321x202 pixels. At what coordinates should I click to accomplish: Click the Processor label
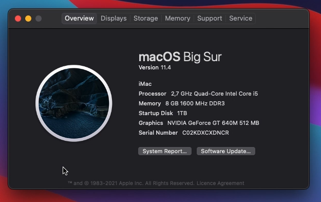coord(153,94)
